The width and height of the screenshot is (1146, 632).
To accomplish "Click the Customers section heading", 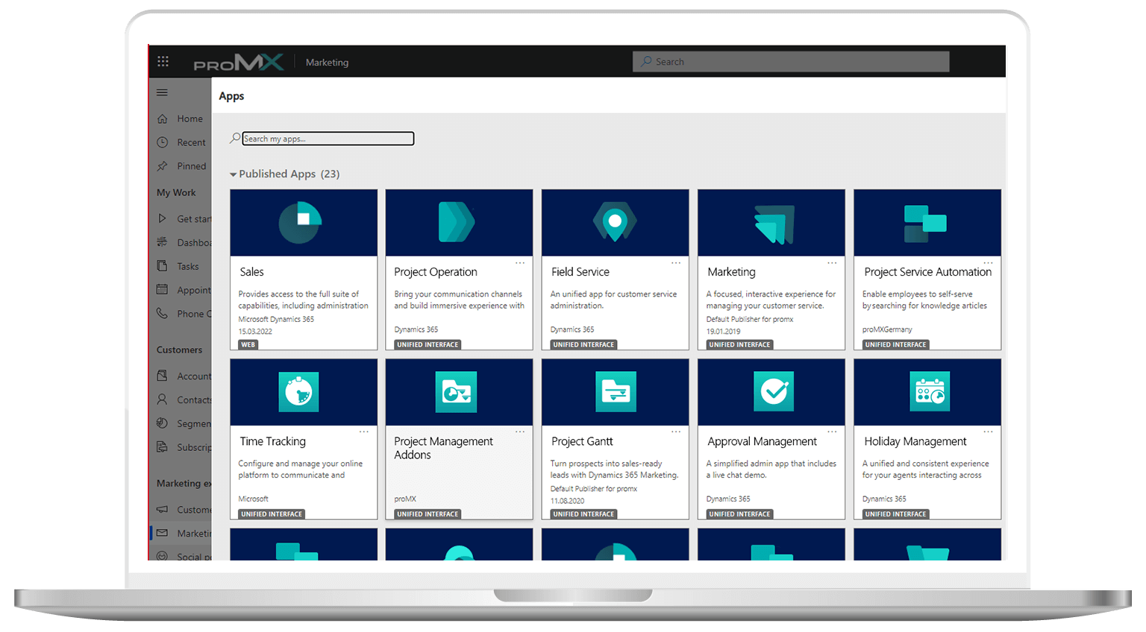I will (x=179, y=350).
